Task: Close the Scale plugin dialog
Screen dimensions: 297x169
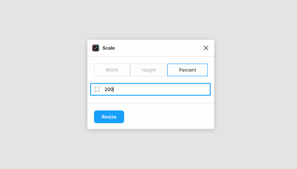Action: click(x=206, y=48)
